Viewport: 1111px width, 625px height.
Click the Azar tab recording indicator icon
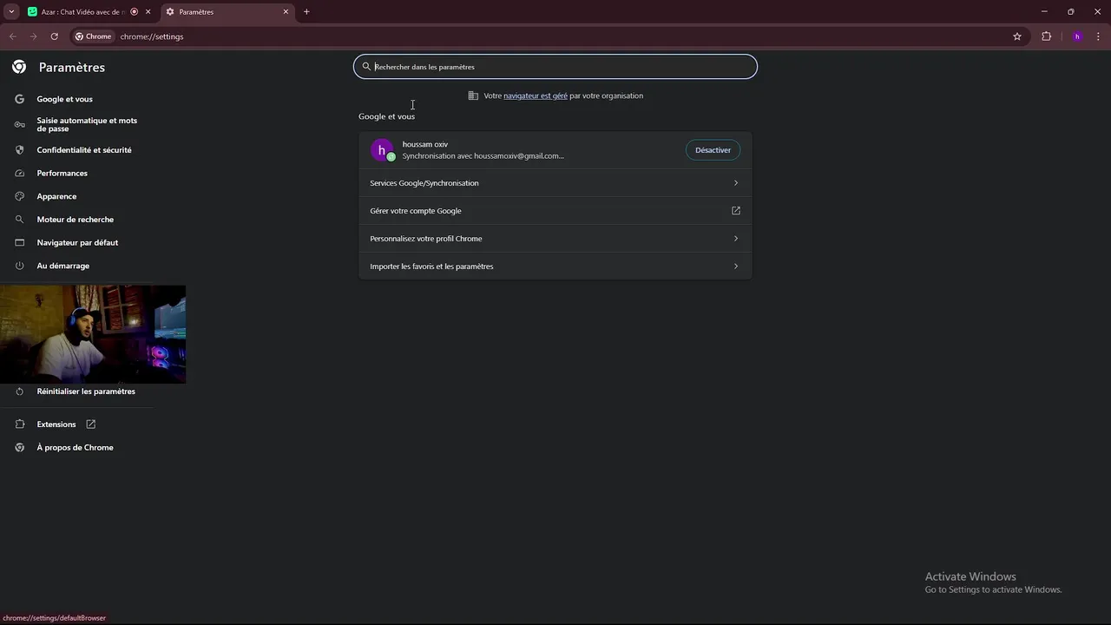click(x=134, y=12)
